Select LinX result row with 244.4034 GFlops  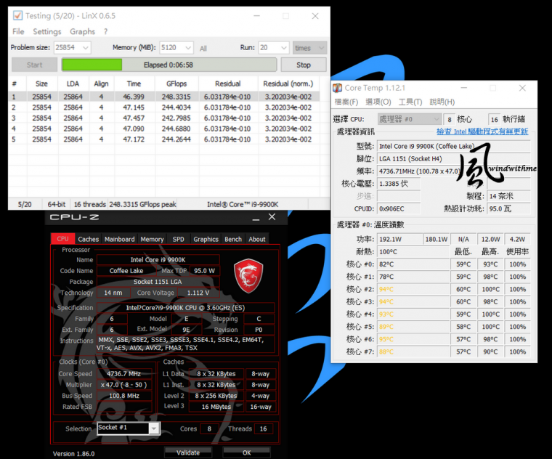pyautogui.click(x=164, y=107)
